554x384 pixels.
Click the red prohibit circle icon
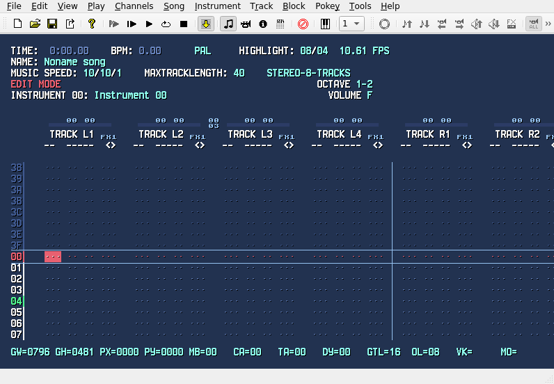[x=303, y=24]
